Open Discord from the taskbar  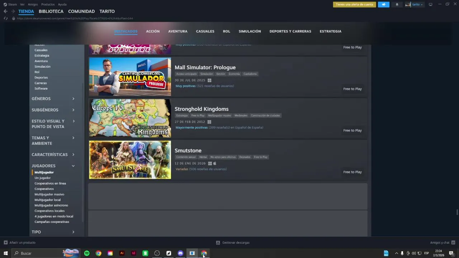click(x=180, y=253)
